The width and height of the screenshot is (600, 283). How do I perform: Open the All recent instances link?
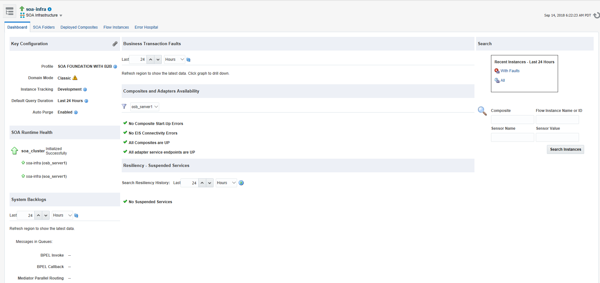[x=503, y=80]
